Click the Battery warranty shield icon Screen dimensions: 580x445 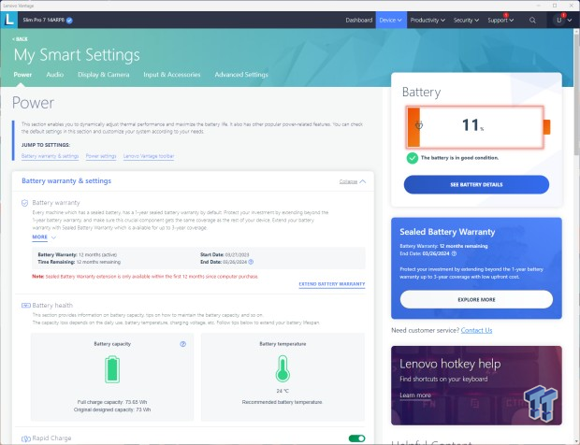point(24,203)
